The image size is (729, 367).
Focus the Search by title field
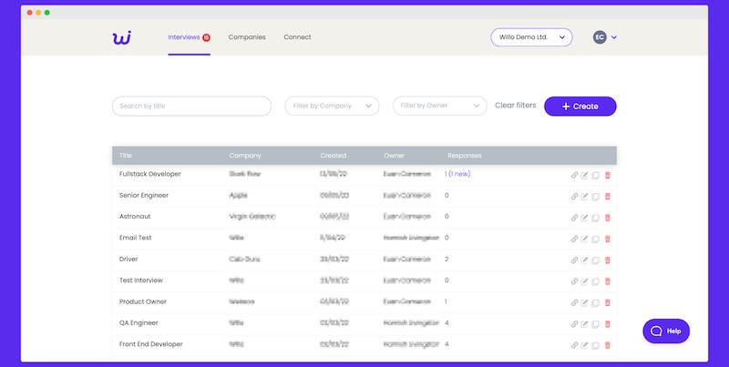click(191, 106)
